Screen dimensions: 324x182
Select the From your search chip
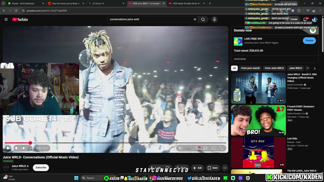(x=250, y=68)
